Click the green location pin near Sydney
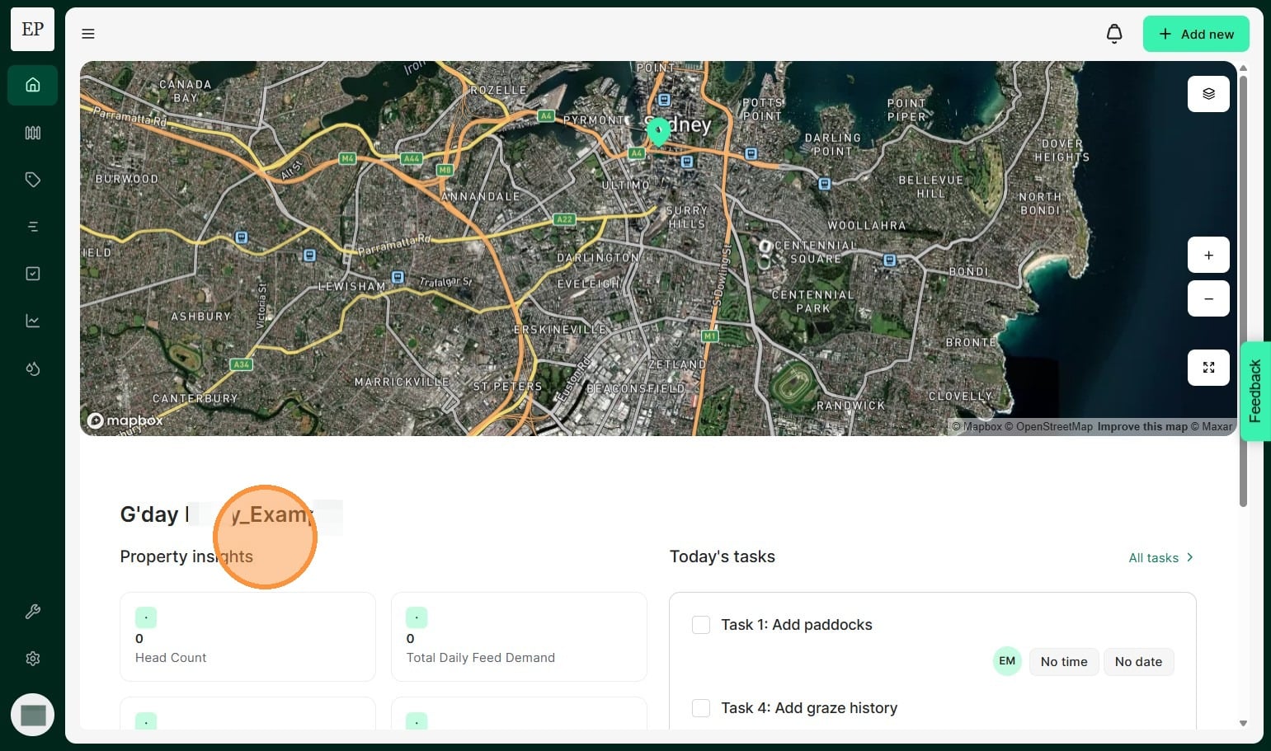Viewport: 1271px width, 751px height. coord(658,131)
